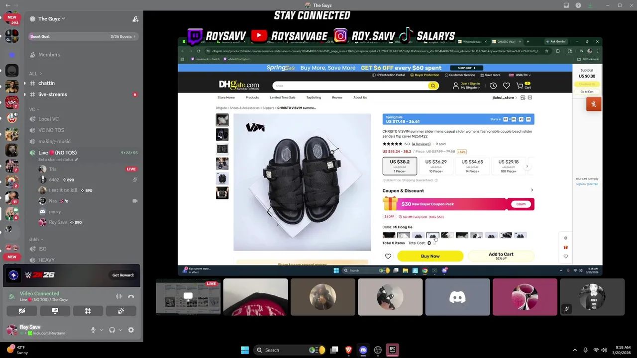Open noise suppression waveform icon
This screenshot has height=358, width=637.
pos(119,296)
